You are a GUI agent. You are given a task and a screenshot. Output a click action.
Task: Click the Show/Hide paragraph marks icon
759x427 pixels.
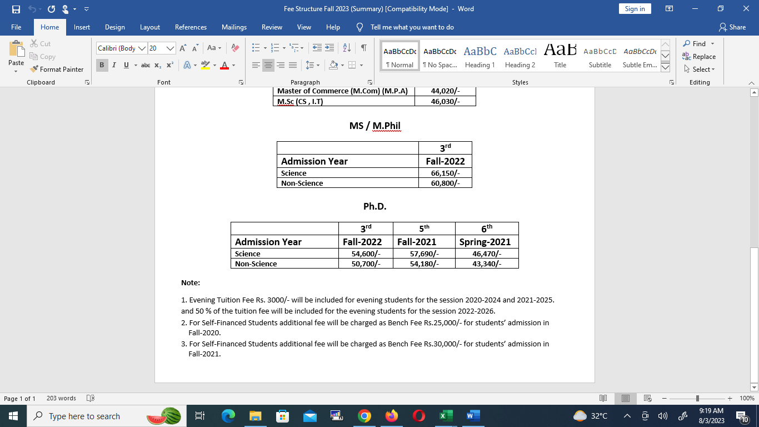click(363, 48)
